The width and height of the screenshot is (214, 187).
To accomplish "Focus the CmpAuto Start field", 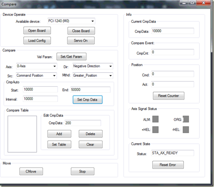I will coord(40,90).
